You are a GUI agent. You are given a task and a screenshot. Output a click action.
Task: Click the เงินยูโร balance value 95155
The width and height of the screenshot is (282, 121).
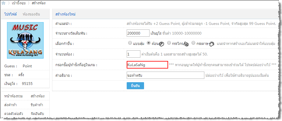coord(27,84)
